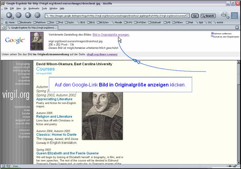The width and height of the screenshot is (241, 169).
Task: Click the Back navigation arrow button
Action: tap(9, 15)
